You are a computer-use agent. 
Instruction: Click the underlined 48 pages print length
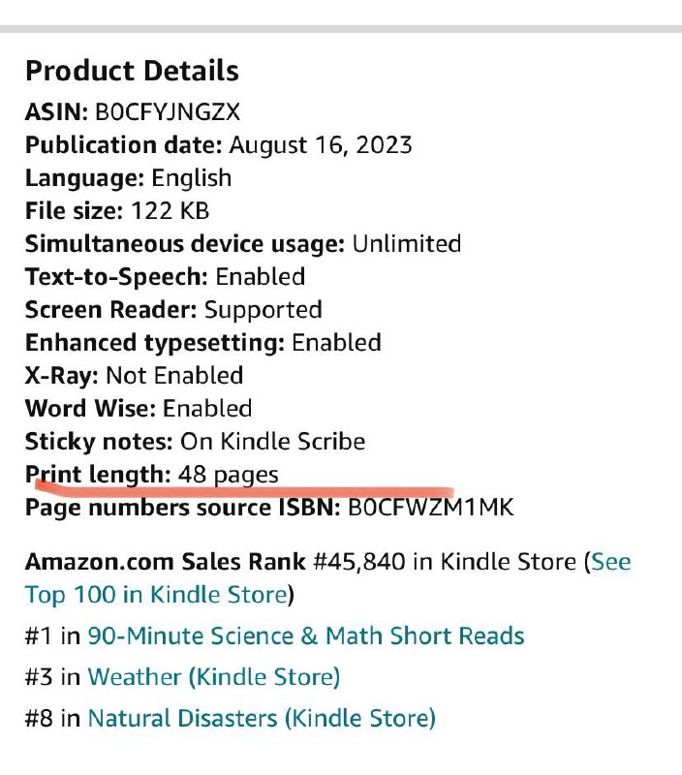point(229,475)
